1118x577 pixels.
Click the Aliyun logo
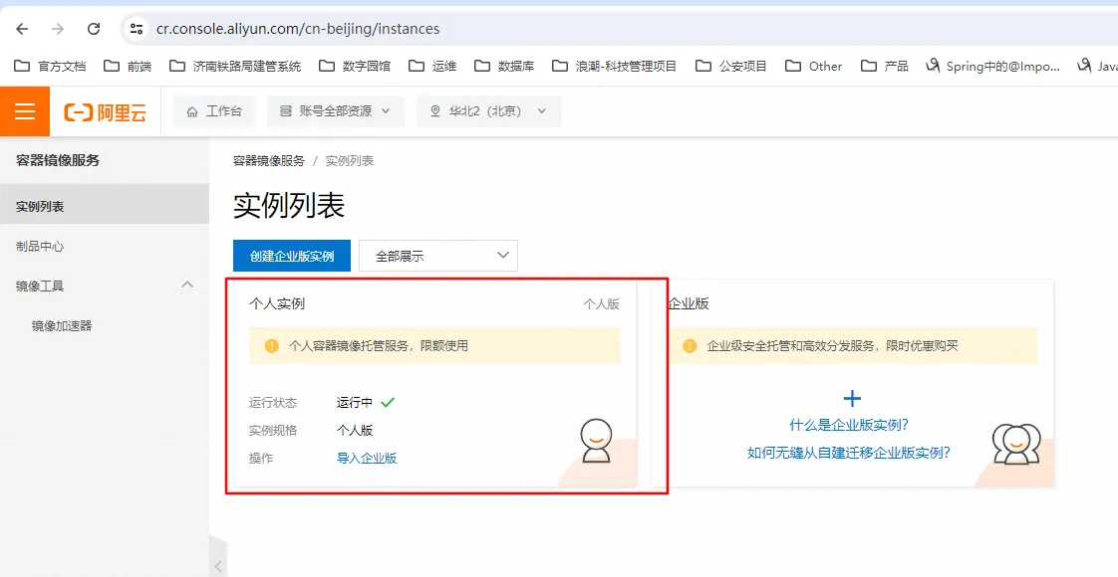click(106, 112)
